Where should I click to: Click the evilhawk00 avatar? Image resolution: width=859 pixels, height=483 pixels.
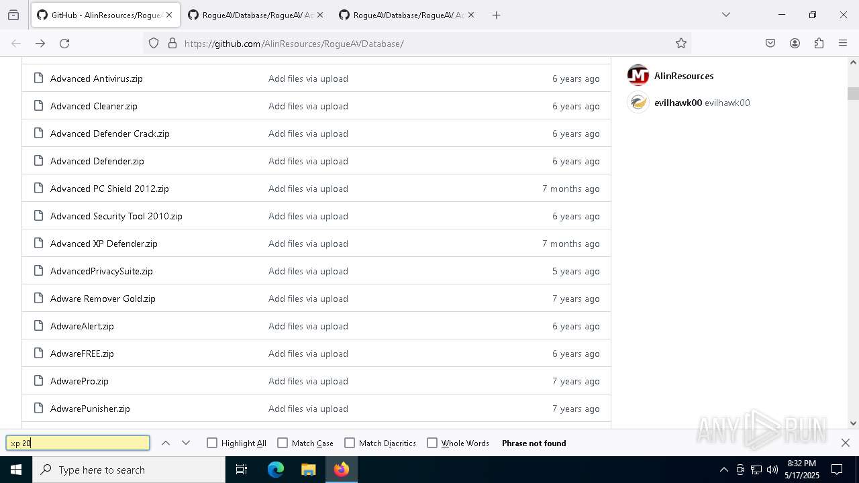638,102
